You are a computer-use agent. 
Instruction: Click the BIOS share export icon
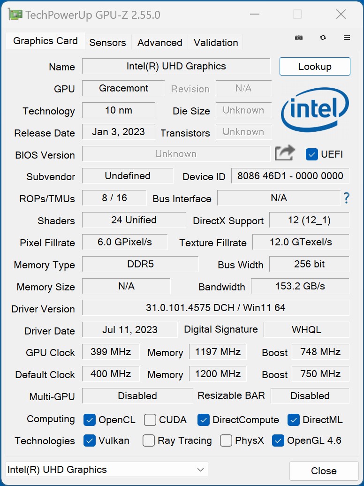(285, 153)
